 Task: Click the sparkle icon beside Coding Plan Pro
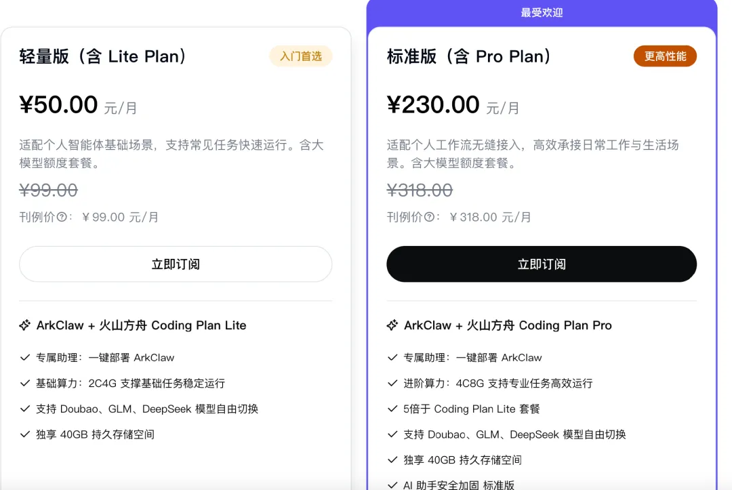click(392, 325)
